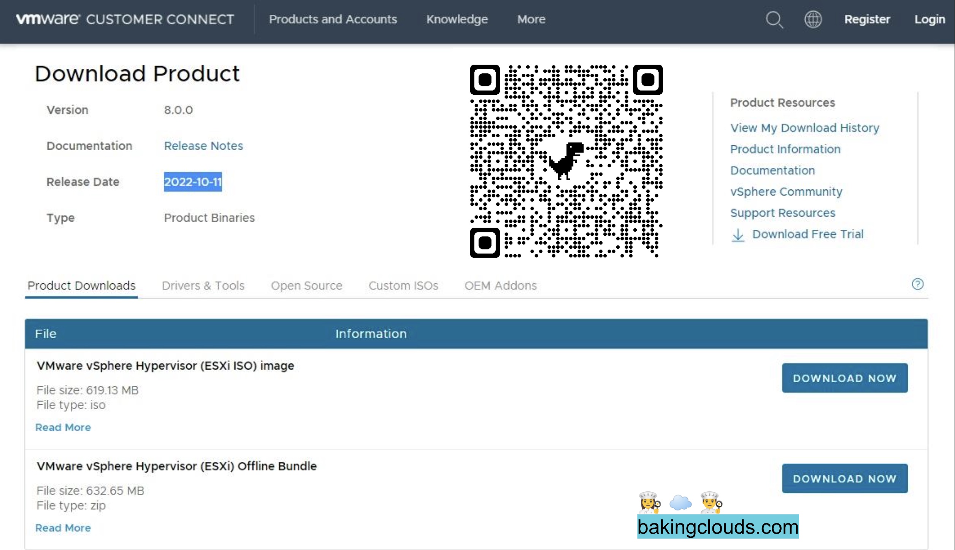Viewport: 955px width, 550px height.
Task: Expand Read More for ESXi ISO image
Action: click(63, 428)
